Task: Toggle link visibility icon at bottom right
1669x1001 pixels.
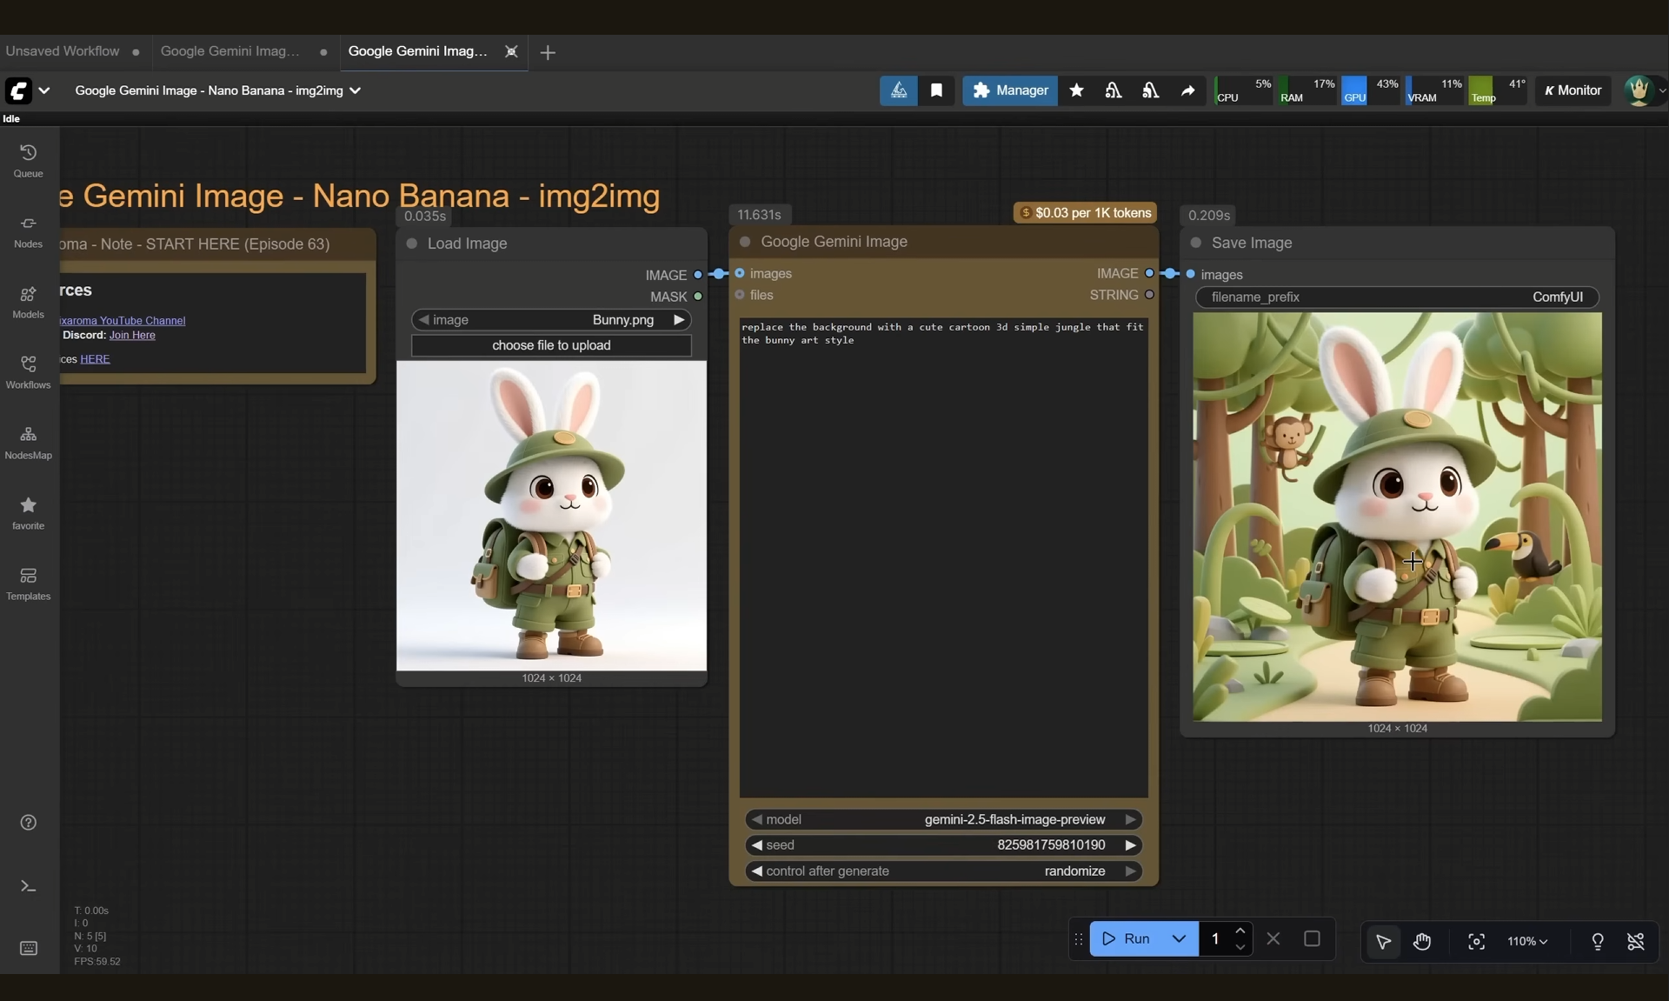Action: tap(1635, 941)
